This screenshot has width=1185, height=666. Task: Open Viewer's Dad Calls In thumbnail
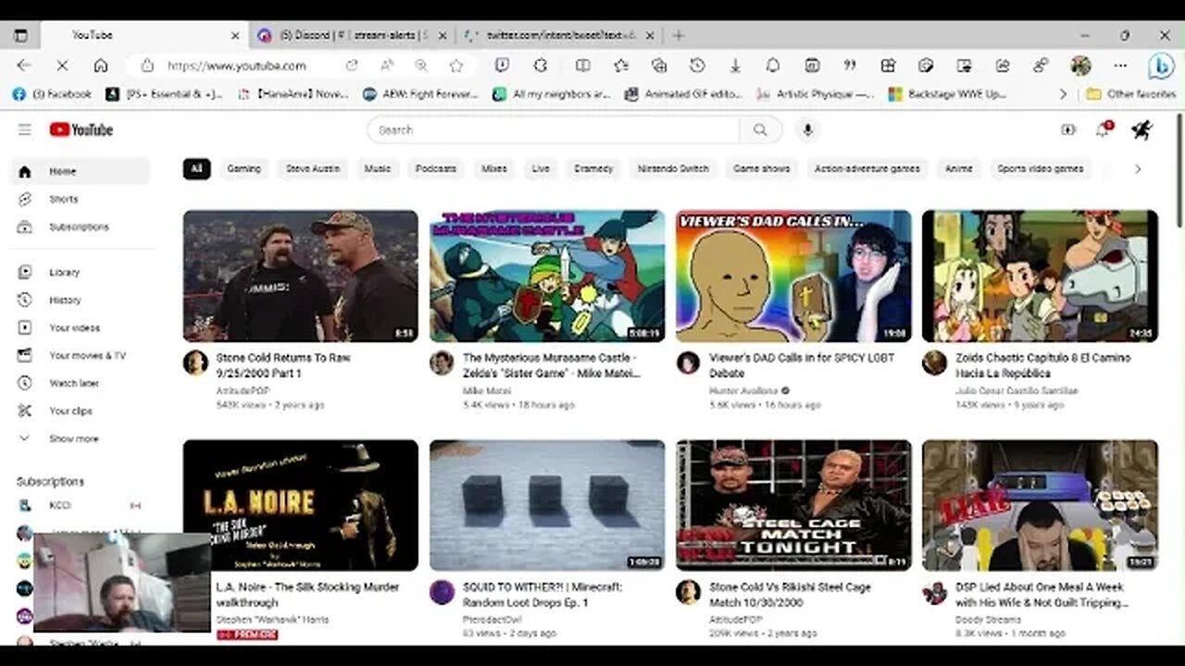(x=793, y=276)
